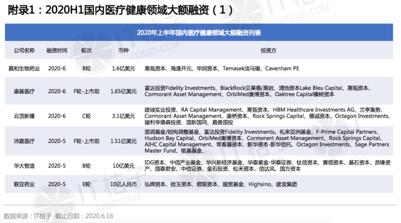Click investor list starting 国调基金/结构调整基金
Image resolution: width=401 pixels, height=223 pixels.
(x=267, y=141)
